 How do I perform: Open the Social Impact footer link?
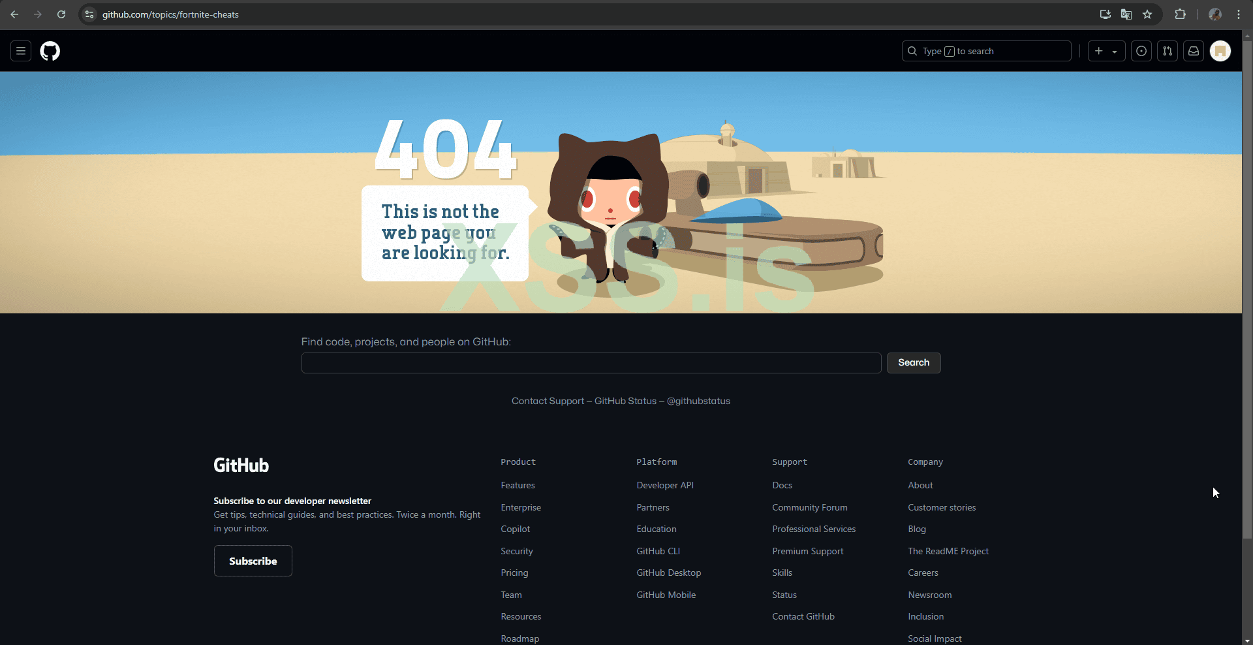coord(935,638)
